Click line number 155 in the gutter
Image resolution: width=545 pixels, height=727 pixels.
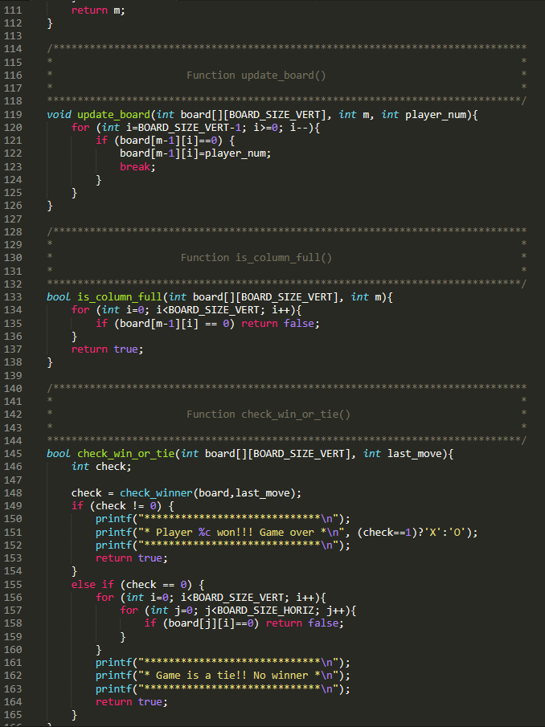click(13, 584)
